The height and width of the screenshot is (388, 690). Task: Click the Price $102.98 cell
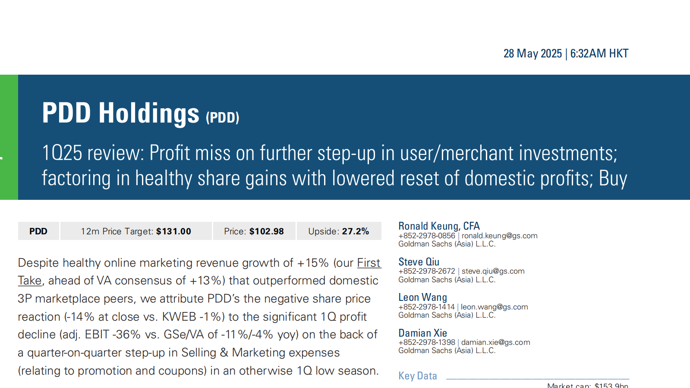click(254, 231)
